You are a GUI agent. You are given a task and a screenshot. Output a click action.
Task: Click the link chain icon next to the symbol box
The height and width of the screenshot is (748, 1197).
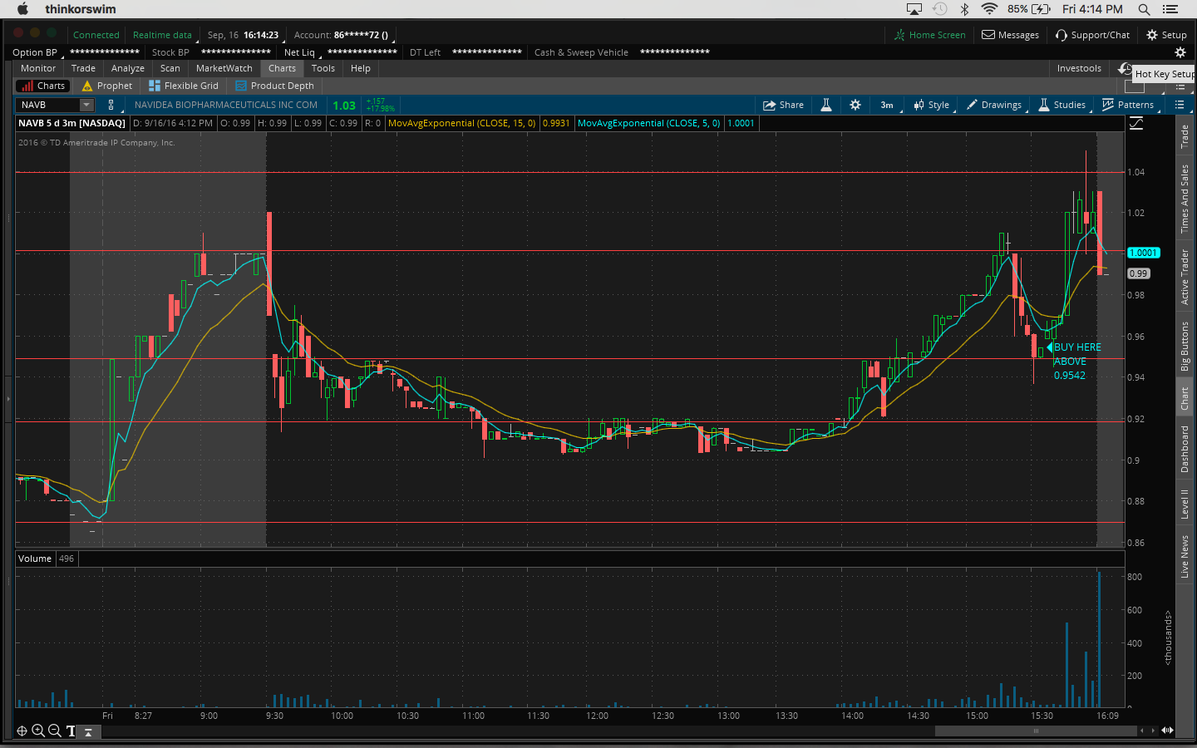pos(111,105)
